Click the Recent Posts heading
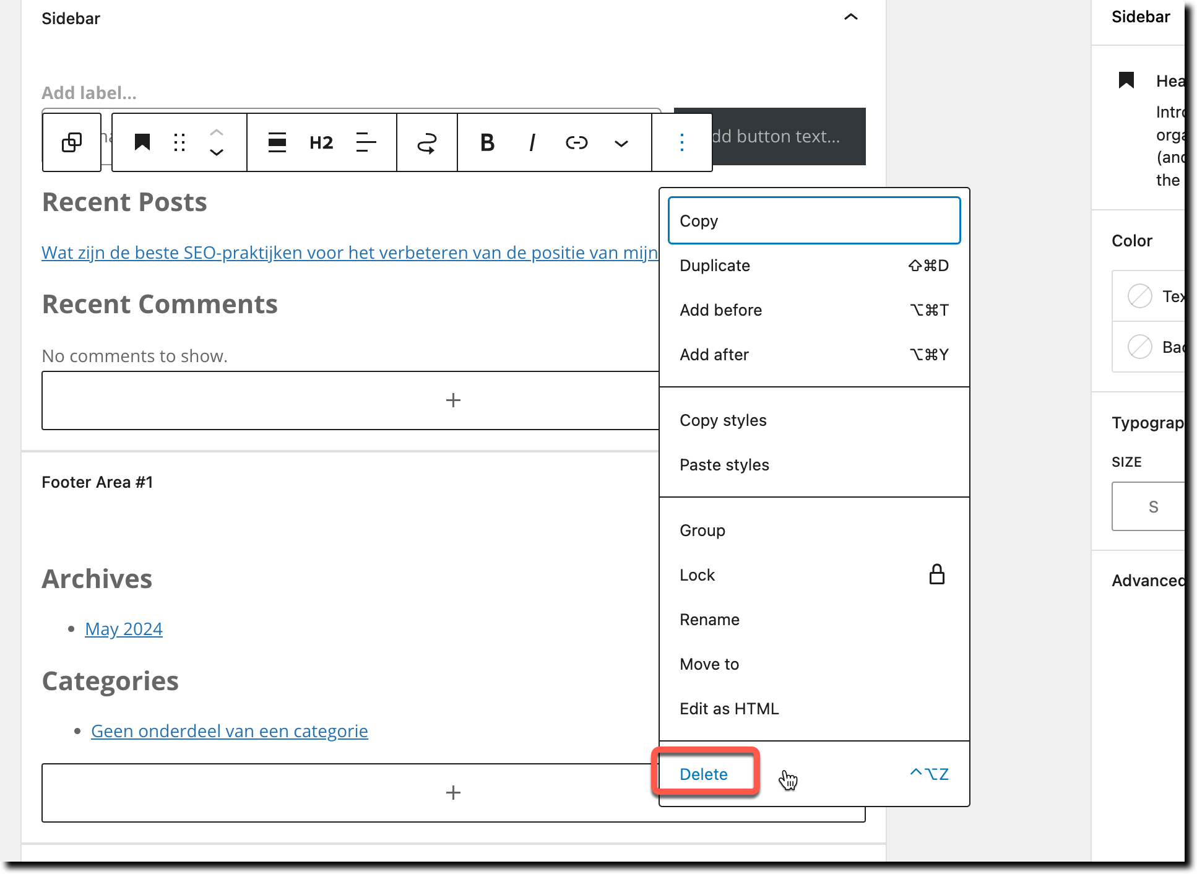The width and height of the screenshot is (1197, 874). pyautogui.click(x=124, y=202)
